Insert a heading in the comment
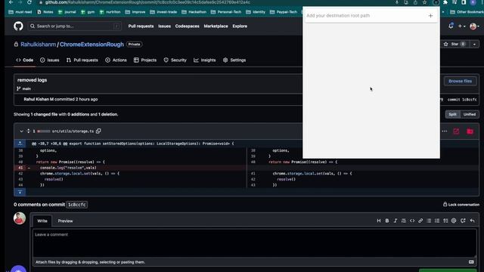484x272 pixels. point(379,221)
